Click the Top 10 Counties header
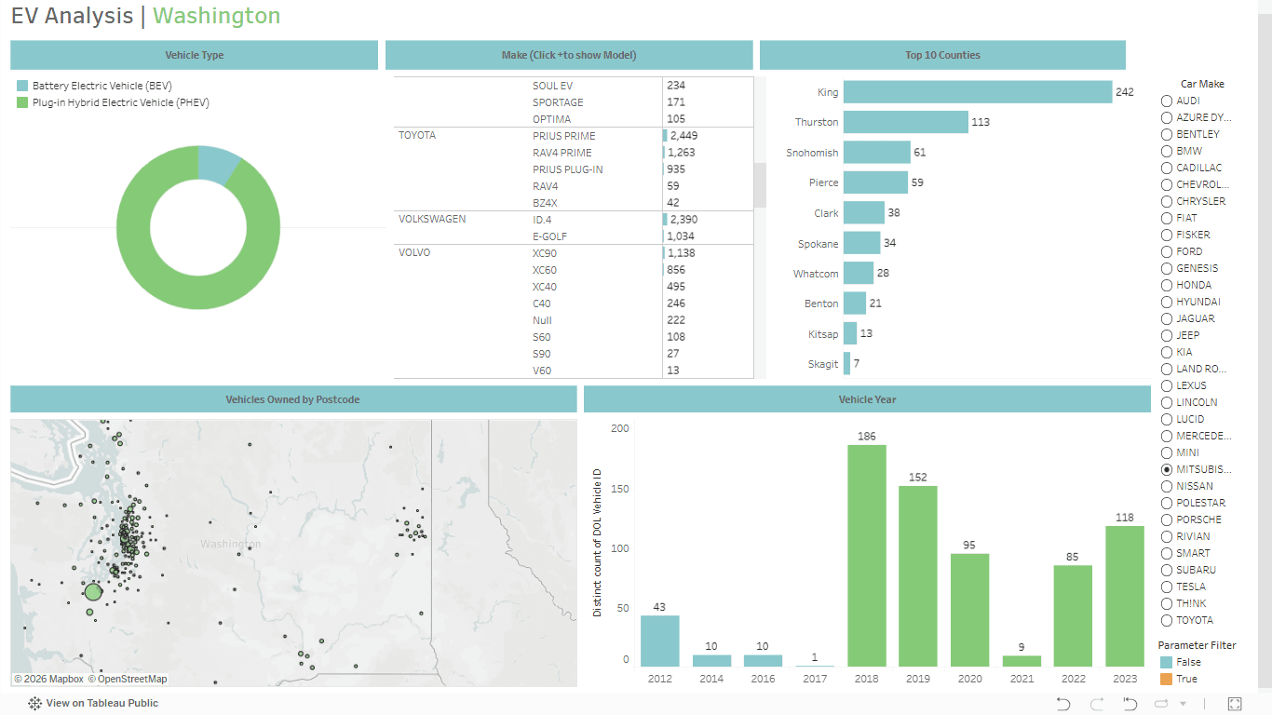This screenshot has height=715, width=1272. pos(942,55)
